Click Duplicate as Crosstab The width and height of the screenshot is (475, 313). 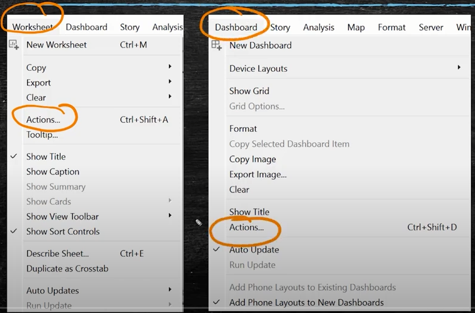(x=67, y=269)
